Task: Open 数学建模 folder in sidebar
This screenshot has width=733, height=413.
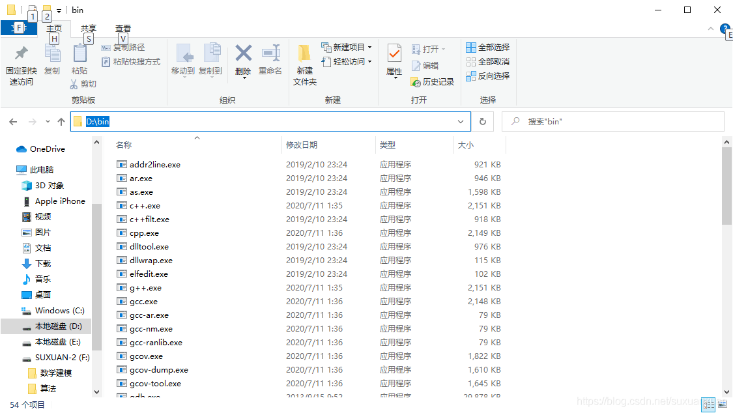Action: click(50, 373)
